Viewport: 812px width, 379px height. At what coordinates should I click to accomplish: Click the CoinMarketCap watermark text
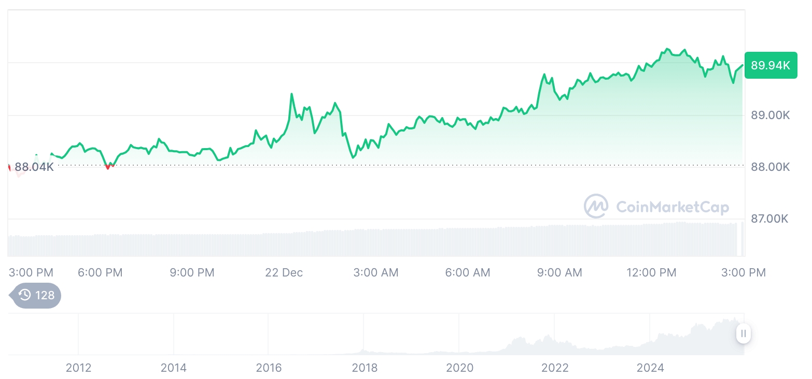point(672,207)
